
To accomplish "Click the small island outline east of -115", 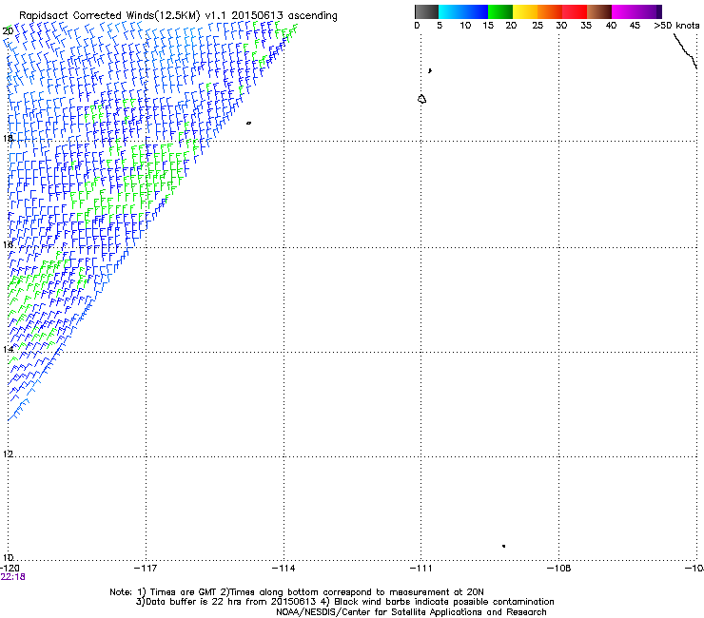I will tap(248, 123).
